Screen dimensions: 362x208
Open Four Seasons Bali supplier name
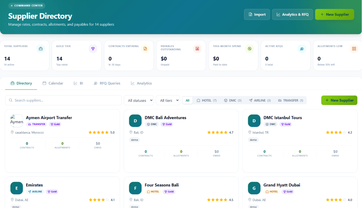(162, 185)
